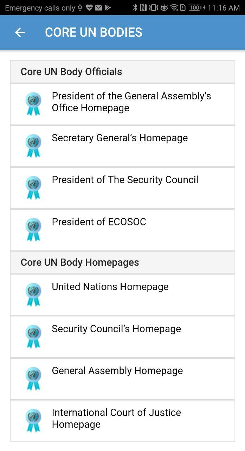Open International Court of Justice Homepage

coord(122,420)
